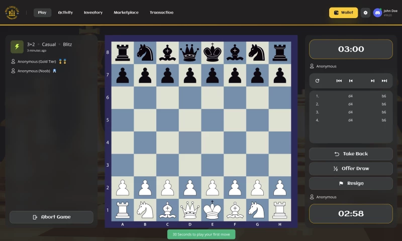The image size is (402, 241).
Task: Select the black pawn on e7
Action: click(212, 75)
